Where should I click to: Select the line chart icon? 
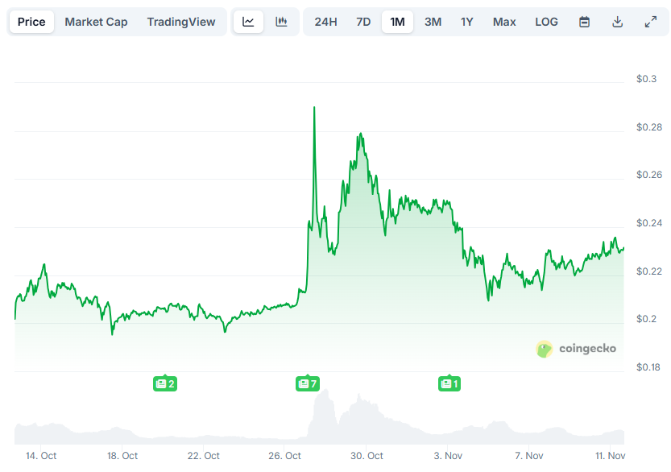(248, 22)
